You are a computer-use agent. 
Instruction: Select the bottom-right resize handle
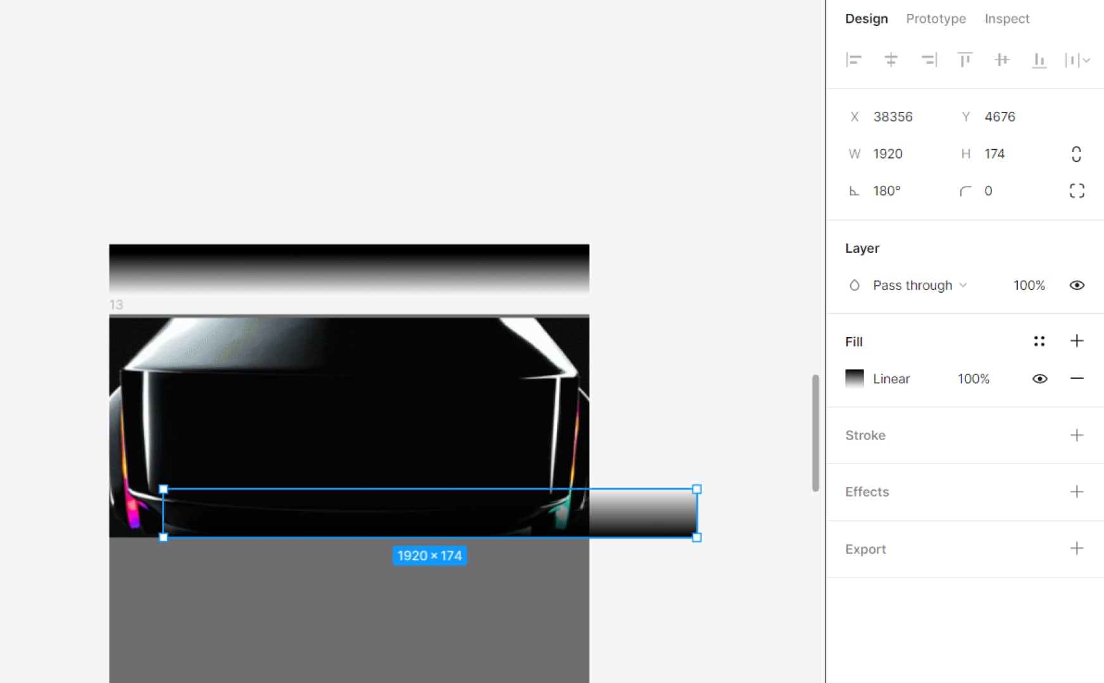tap(697, 538)
